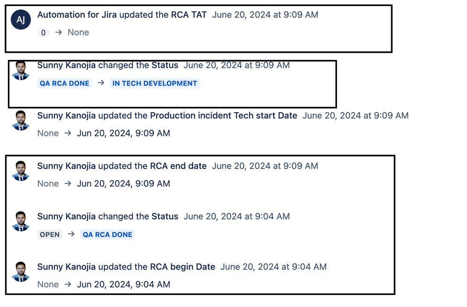Click Sunny Kanojia's avatar on the RCA end date entry
Viewport: 467px width, 307px height.
coord(21,171)
